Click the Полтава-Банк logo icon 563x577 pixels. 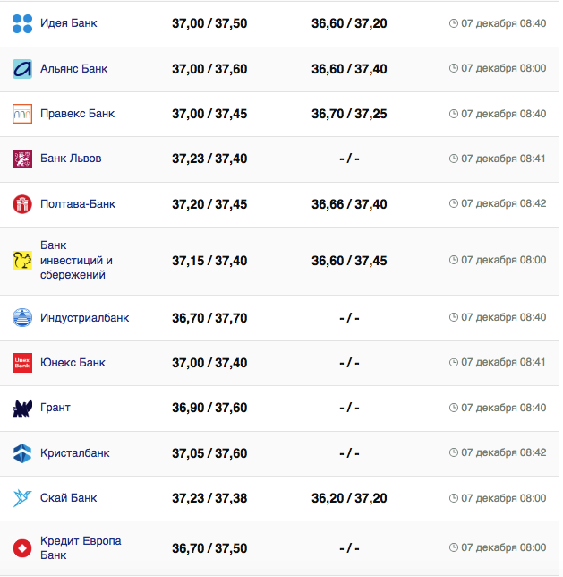click(x=22, y=204)
